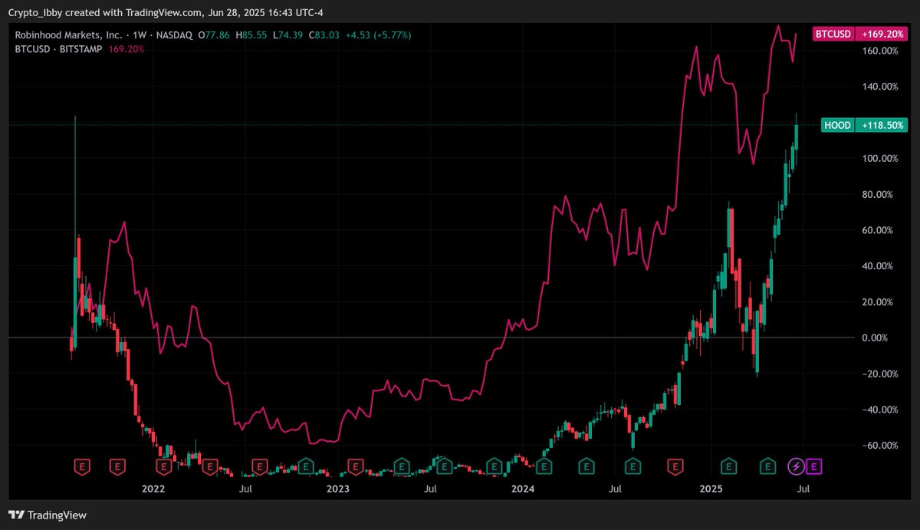Click the leftmost red earnings marker

[x=82, y=466]
